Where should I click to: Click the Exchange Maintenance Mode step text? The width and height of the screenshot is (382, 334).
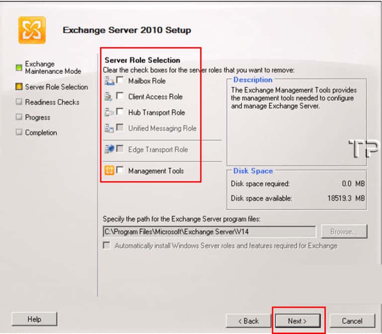53,68
